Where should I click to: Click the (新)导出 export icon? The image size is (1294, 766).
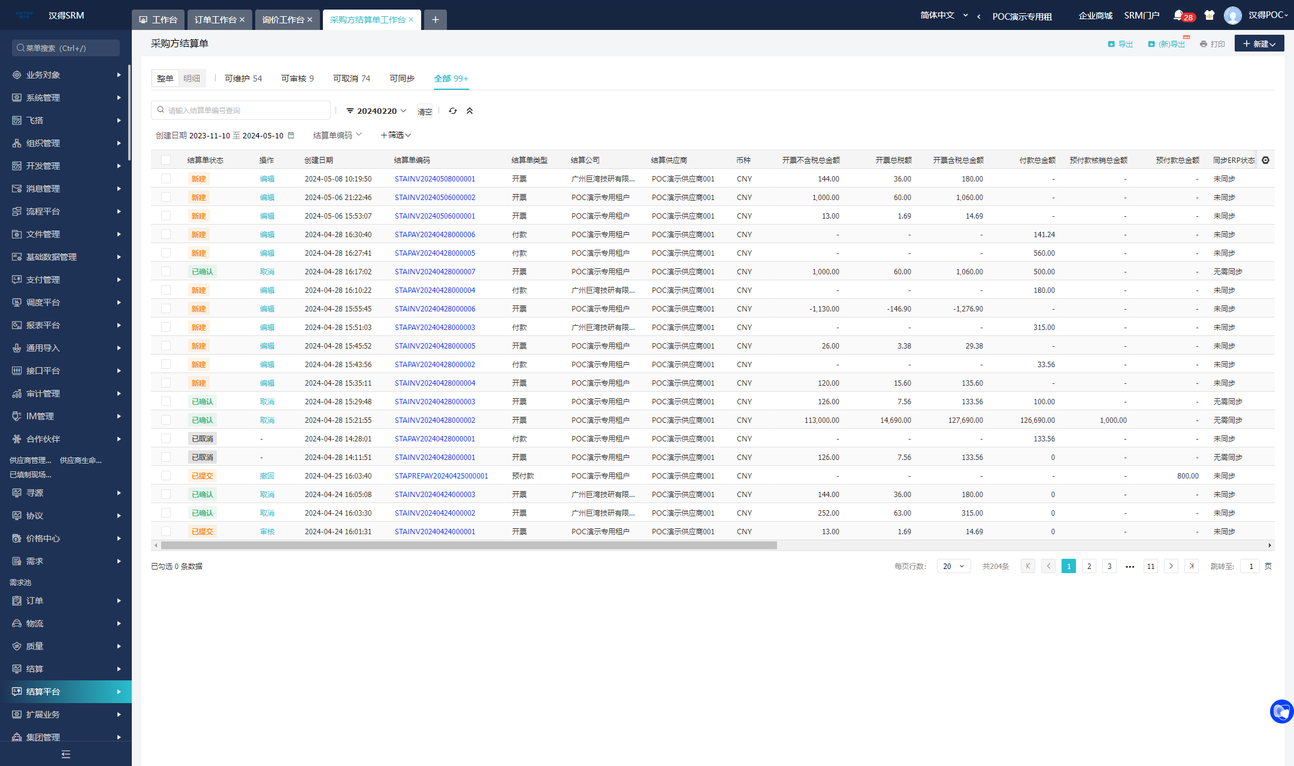click(x=1151, y=44)
